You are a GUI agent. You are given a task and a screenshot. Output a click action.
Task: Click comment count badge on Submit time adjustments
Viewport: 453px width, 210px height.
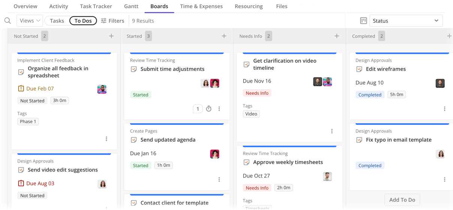pos(197,109)
